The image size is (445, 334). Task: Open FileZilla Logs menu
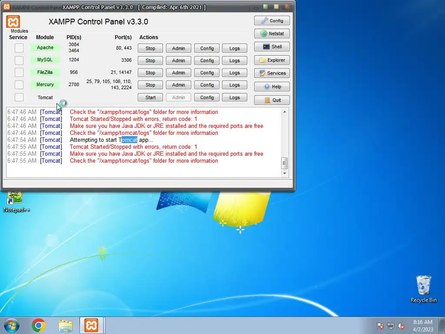point(235,73)
